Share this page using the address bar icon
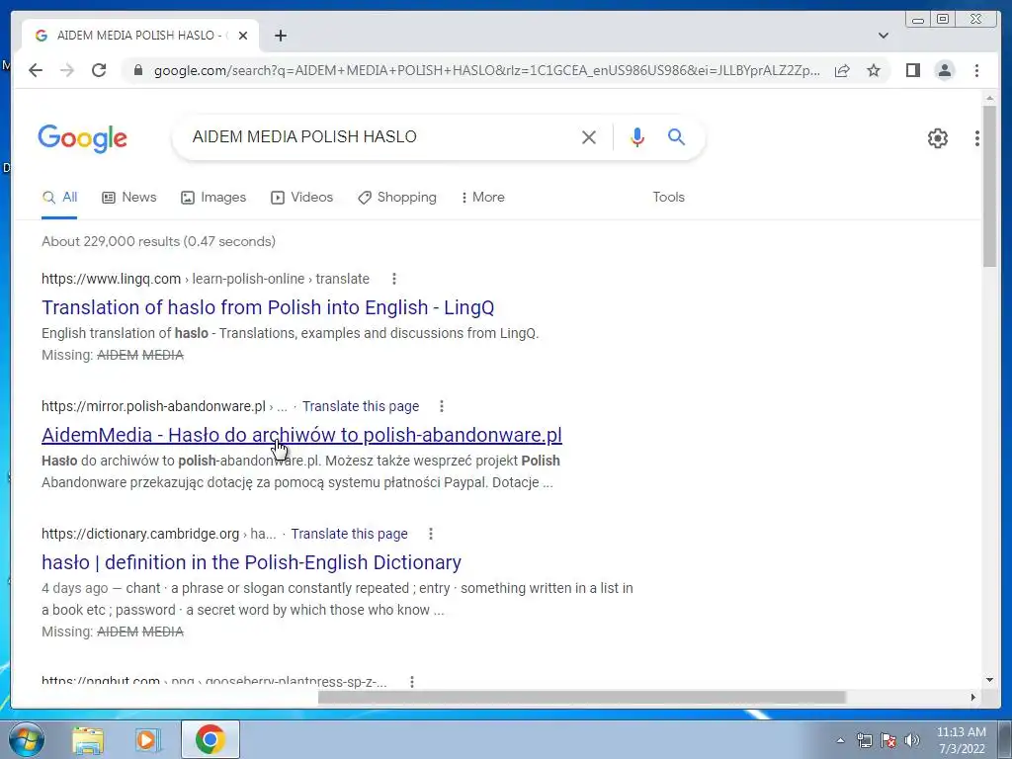 pyautogui.click(x=842, y=70)
